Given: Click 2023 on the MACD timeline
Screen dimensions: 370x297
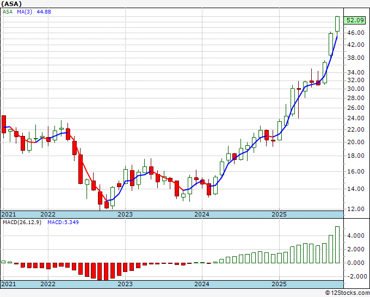Looking at the screenshot, I should tap(125, 284).
